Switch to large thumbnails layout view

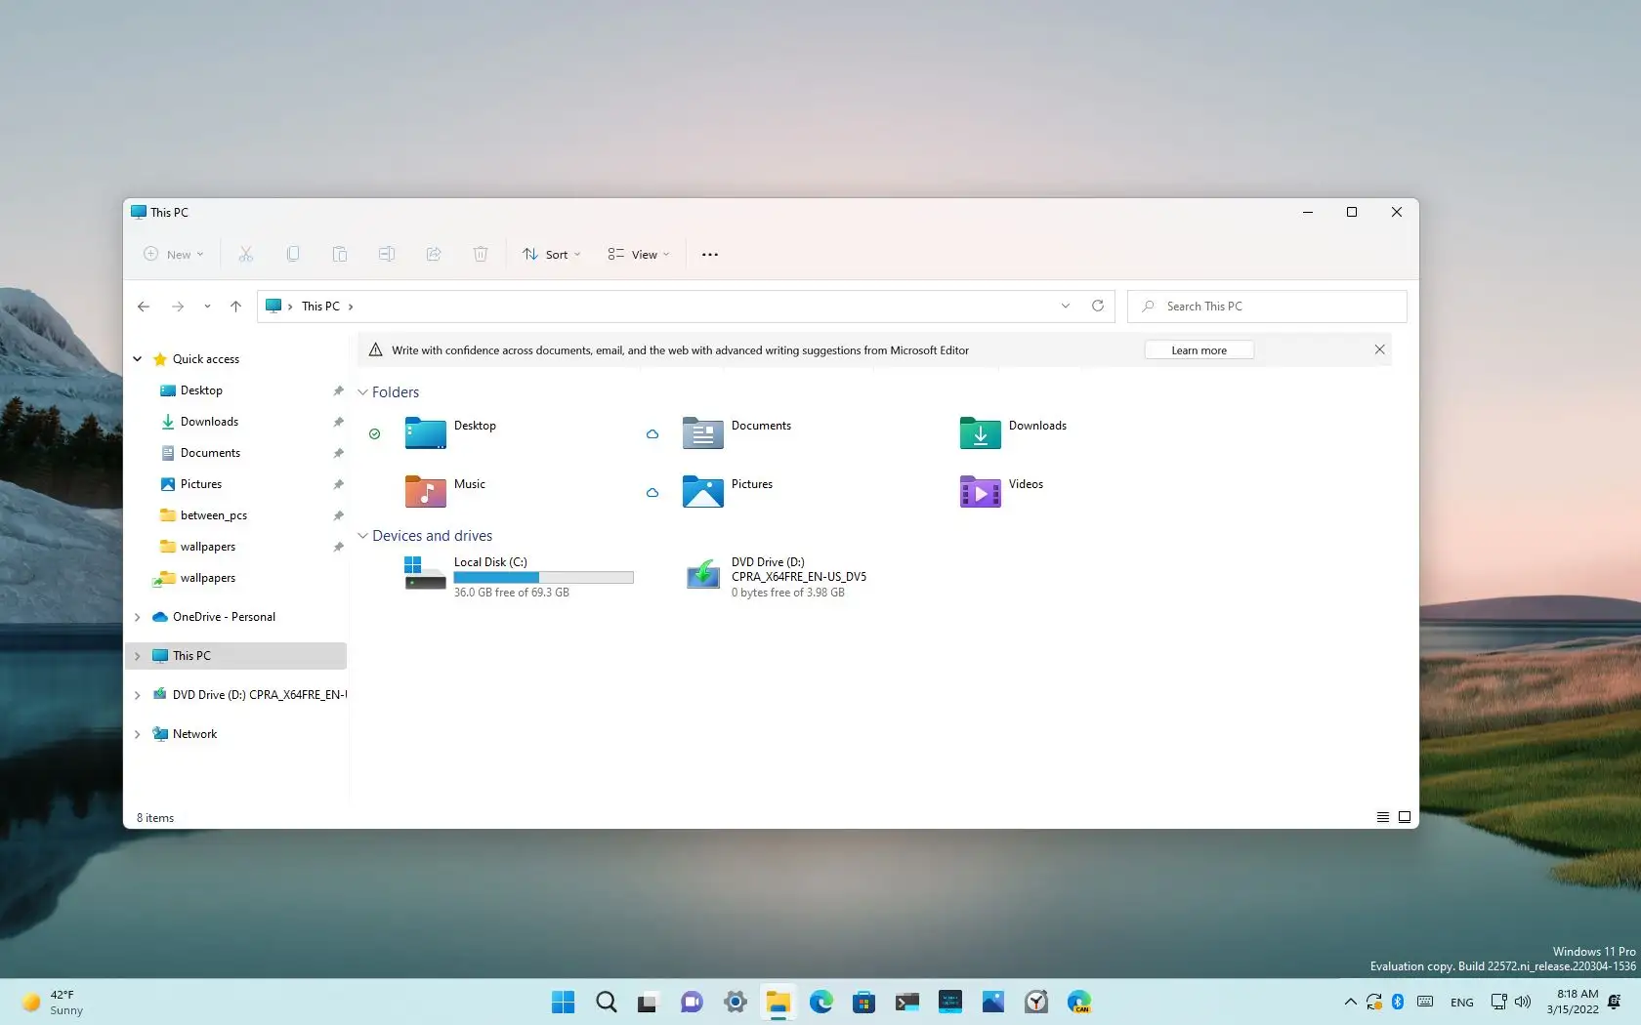click(1404, 817)
